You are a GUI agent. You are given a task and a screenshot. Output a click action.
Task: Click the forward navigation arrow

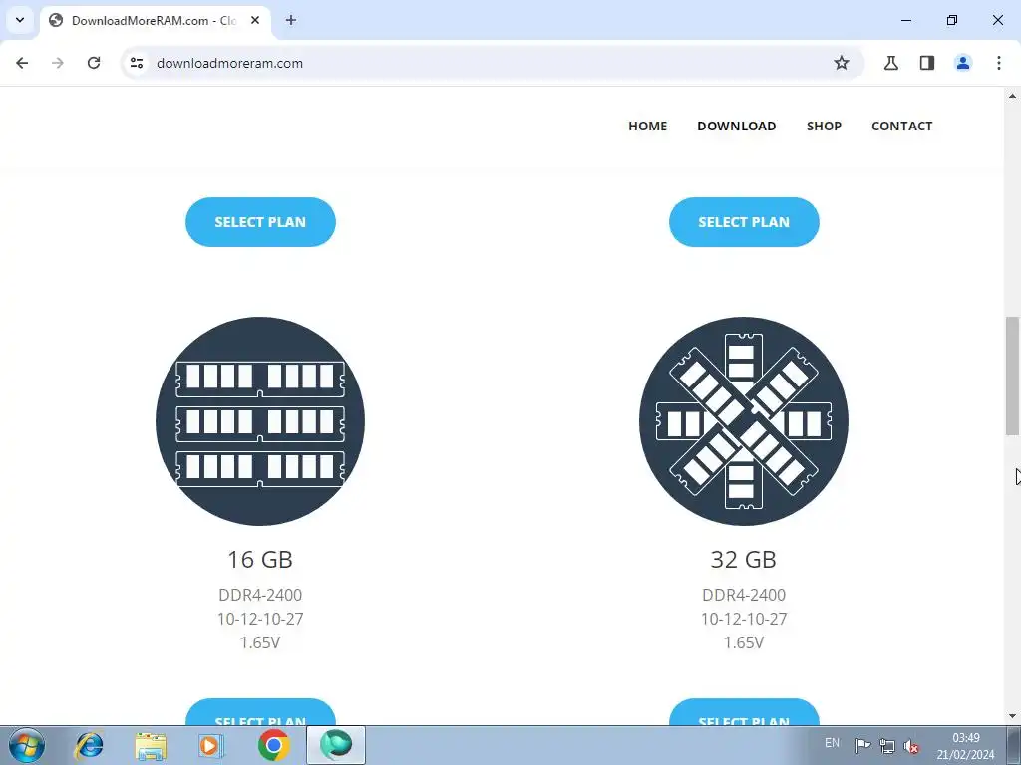click(58, 63)
